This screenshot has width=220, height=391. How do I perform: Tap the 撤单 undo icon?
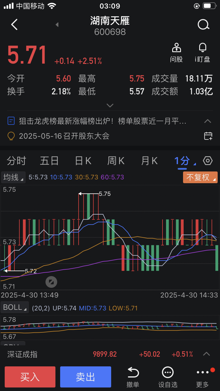tap(133, 373)
